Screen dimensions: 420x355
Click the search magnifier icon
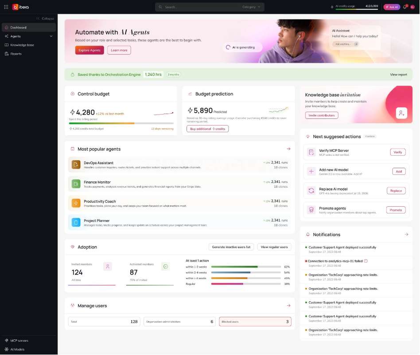point(160,7)
